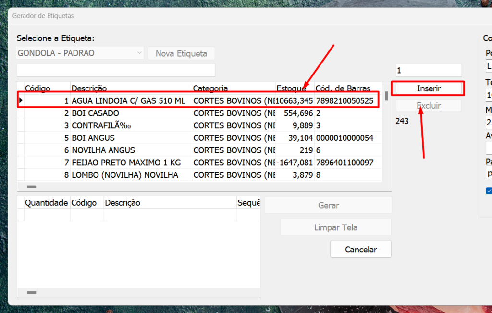This screenshot has width=492, height=313.
Task: Focus the product search field above the table
Action: pyautogui.click(x=116, y=70)
